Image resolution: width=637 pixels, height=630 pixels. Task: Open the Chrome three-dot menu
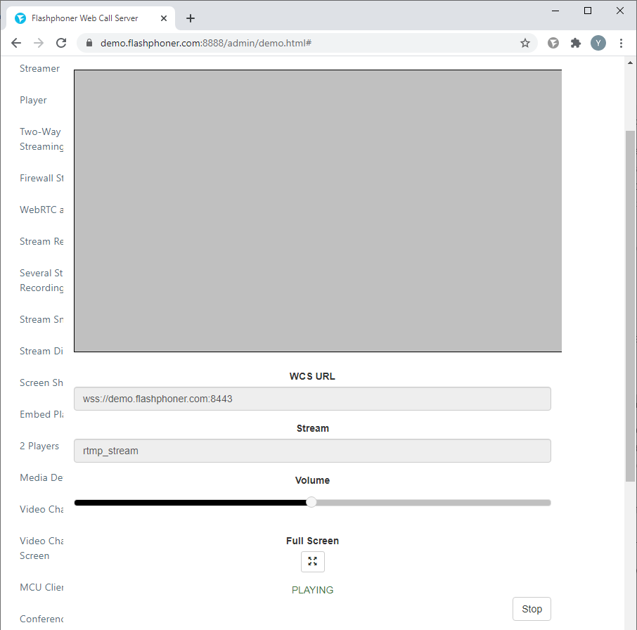(621, 43)
